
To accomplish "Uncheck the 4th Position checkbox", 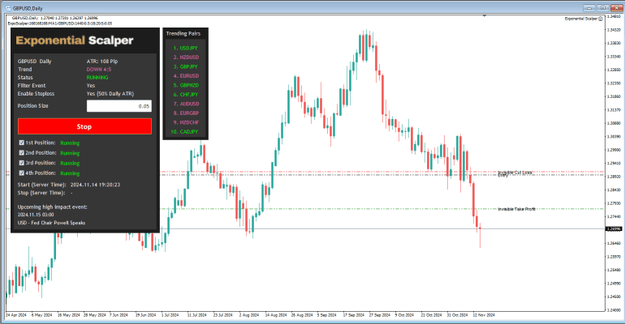I will click(22, 173).
